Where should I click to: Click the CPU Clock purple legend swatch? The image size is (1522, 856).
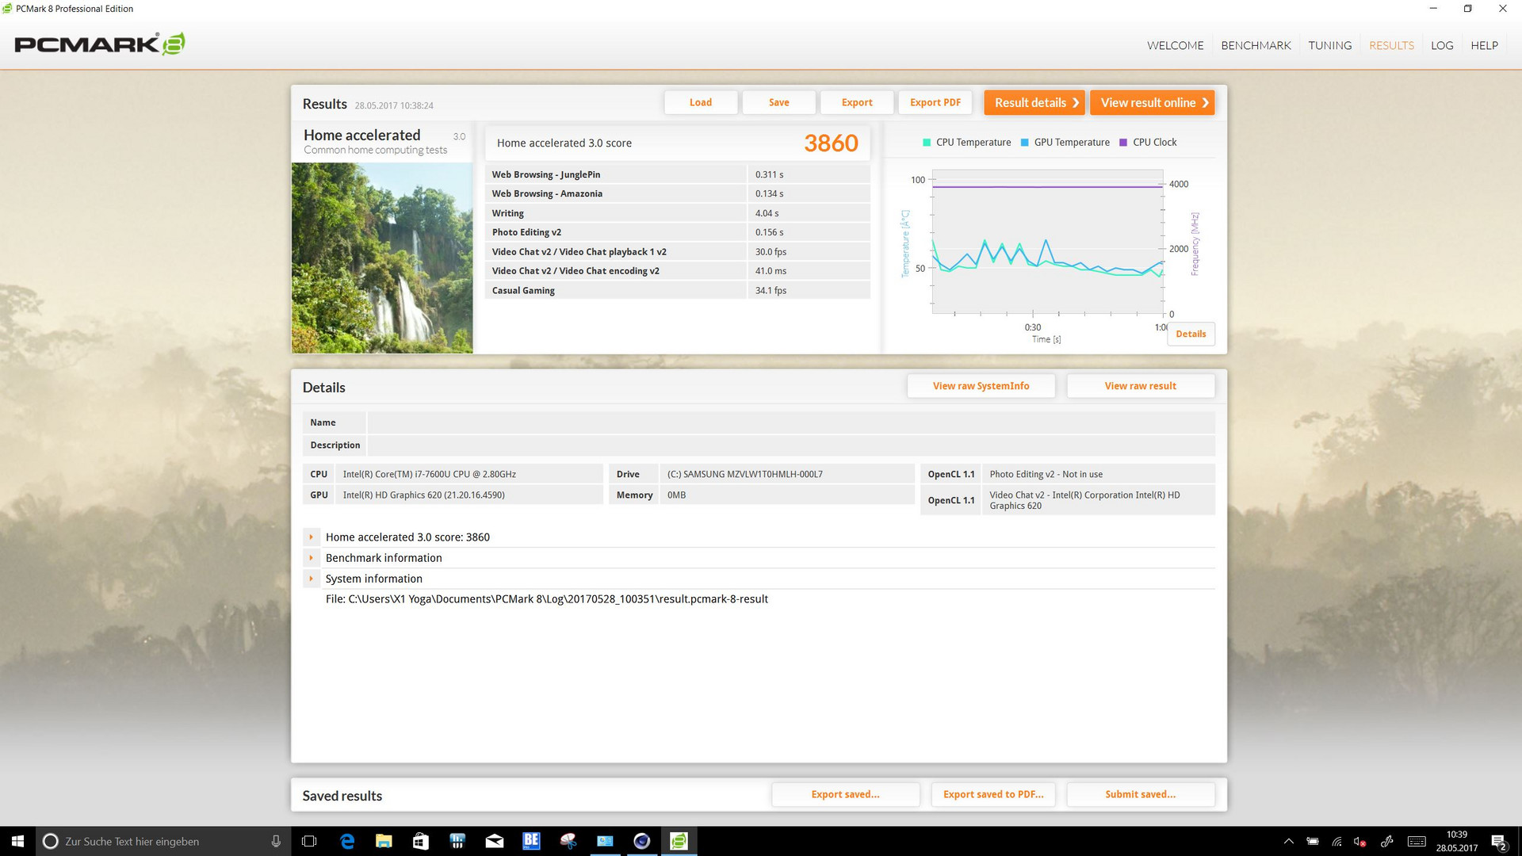pos(1122,143)
